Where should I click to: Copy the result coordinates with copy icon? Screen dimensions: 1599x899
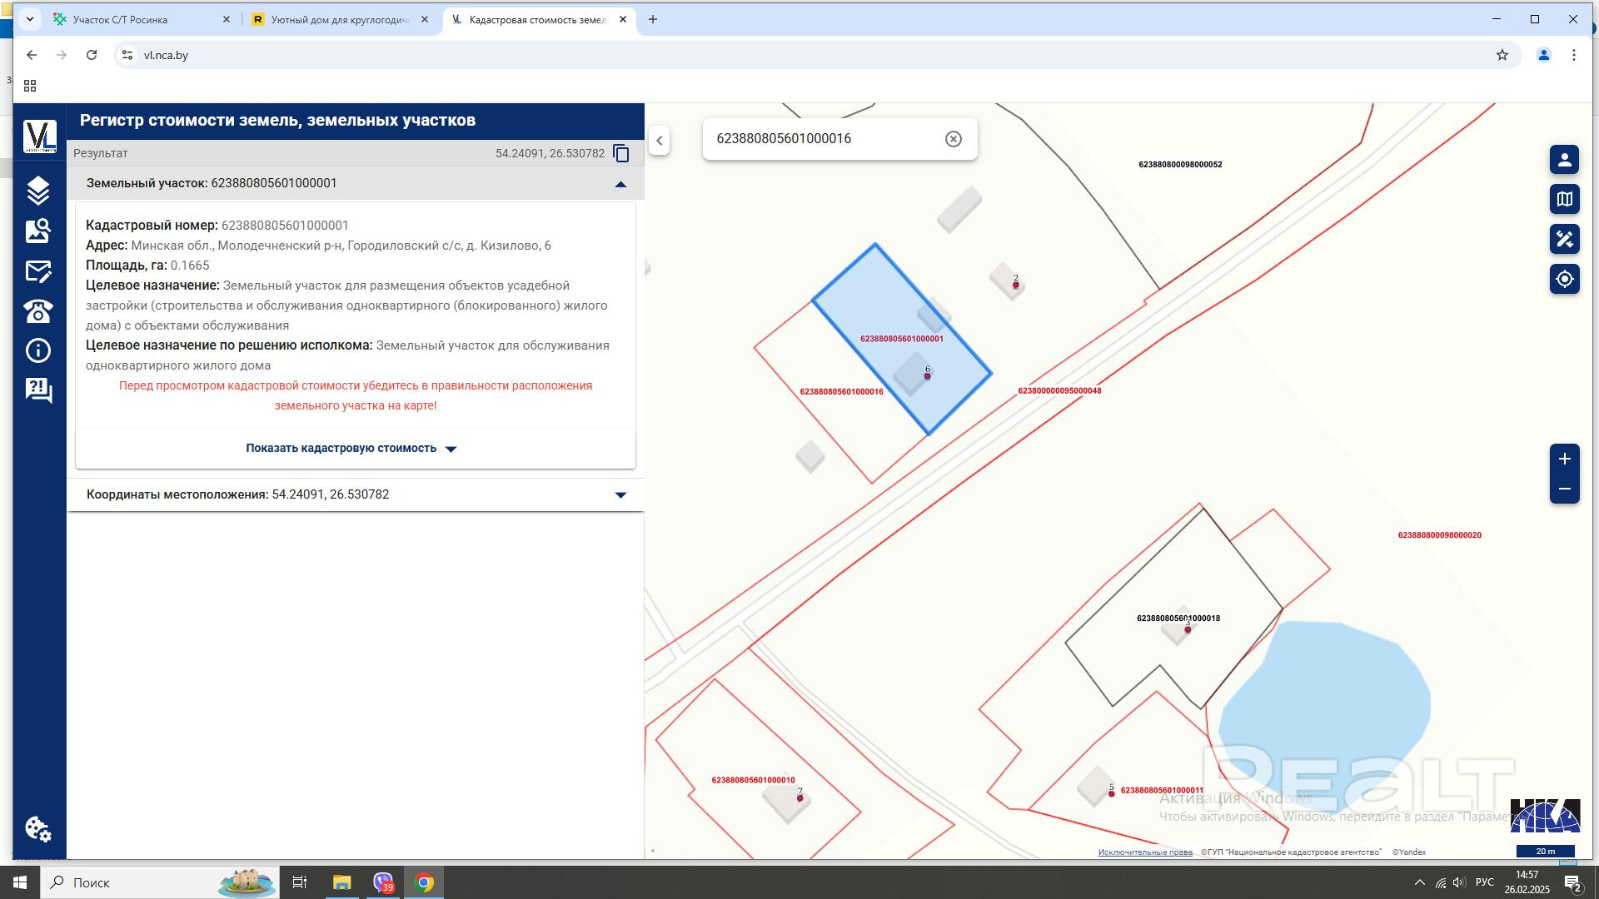(x=620, y=153)
